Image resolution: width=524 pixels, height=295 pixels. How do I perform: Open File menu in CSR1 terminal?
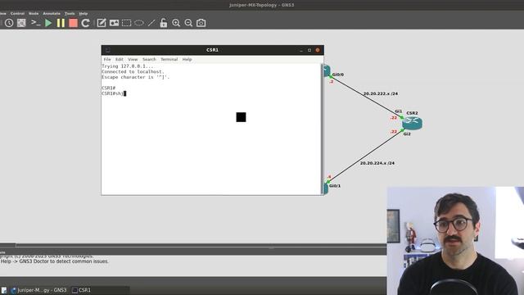[107, 59]
